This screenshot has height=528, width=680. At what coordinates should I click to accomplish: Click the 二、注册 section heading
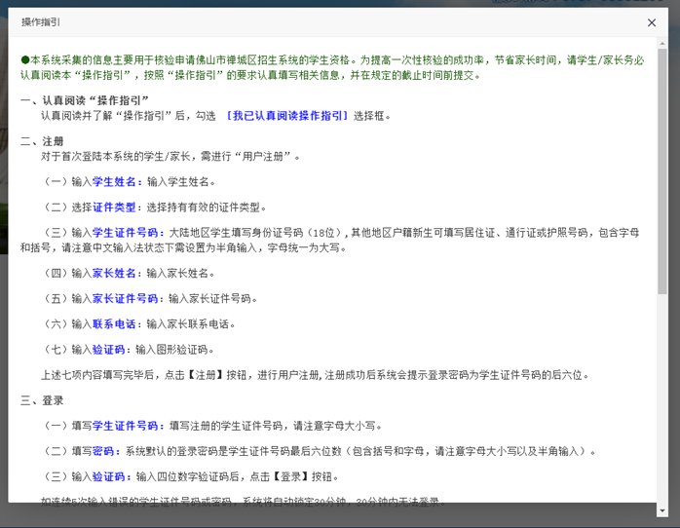[x=42, y=141]
